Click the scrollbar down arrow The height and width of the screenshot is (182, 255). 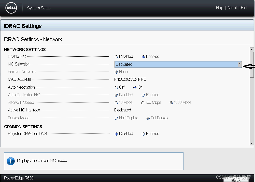pos(252,143)
